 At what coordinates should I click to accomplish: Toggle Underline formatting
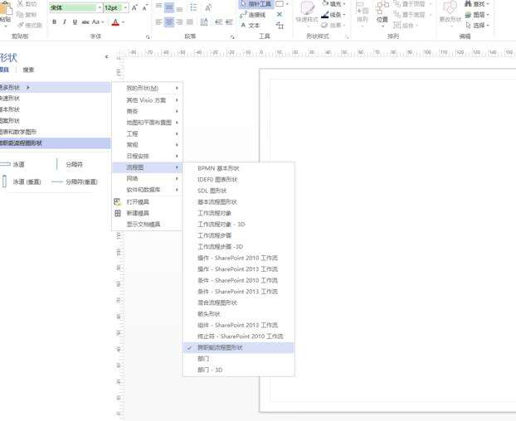pos(75,22)
